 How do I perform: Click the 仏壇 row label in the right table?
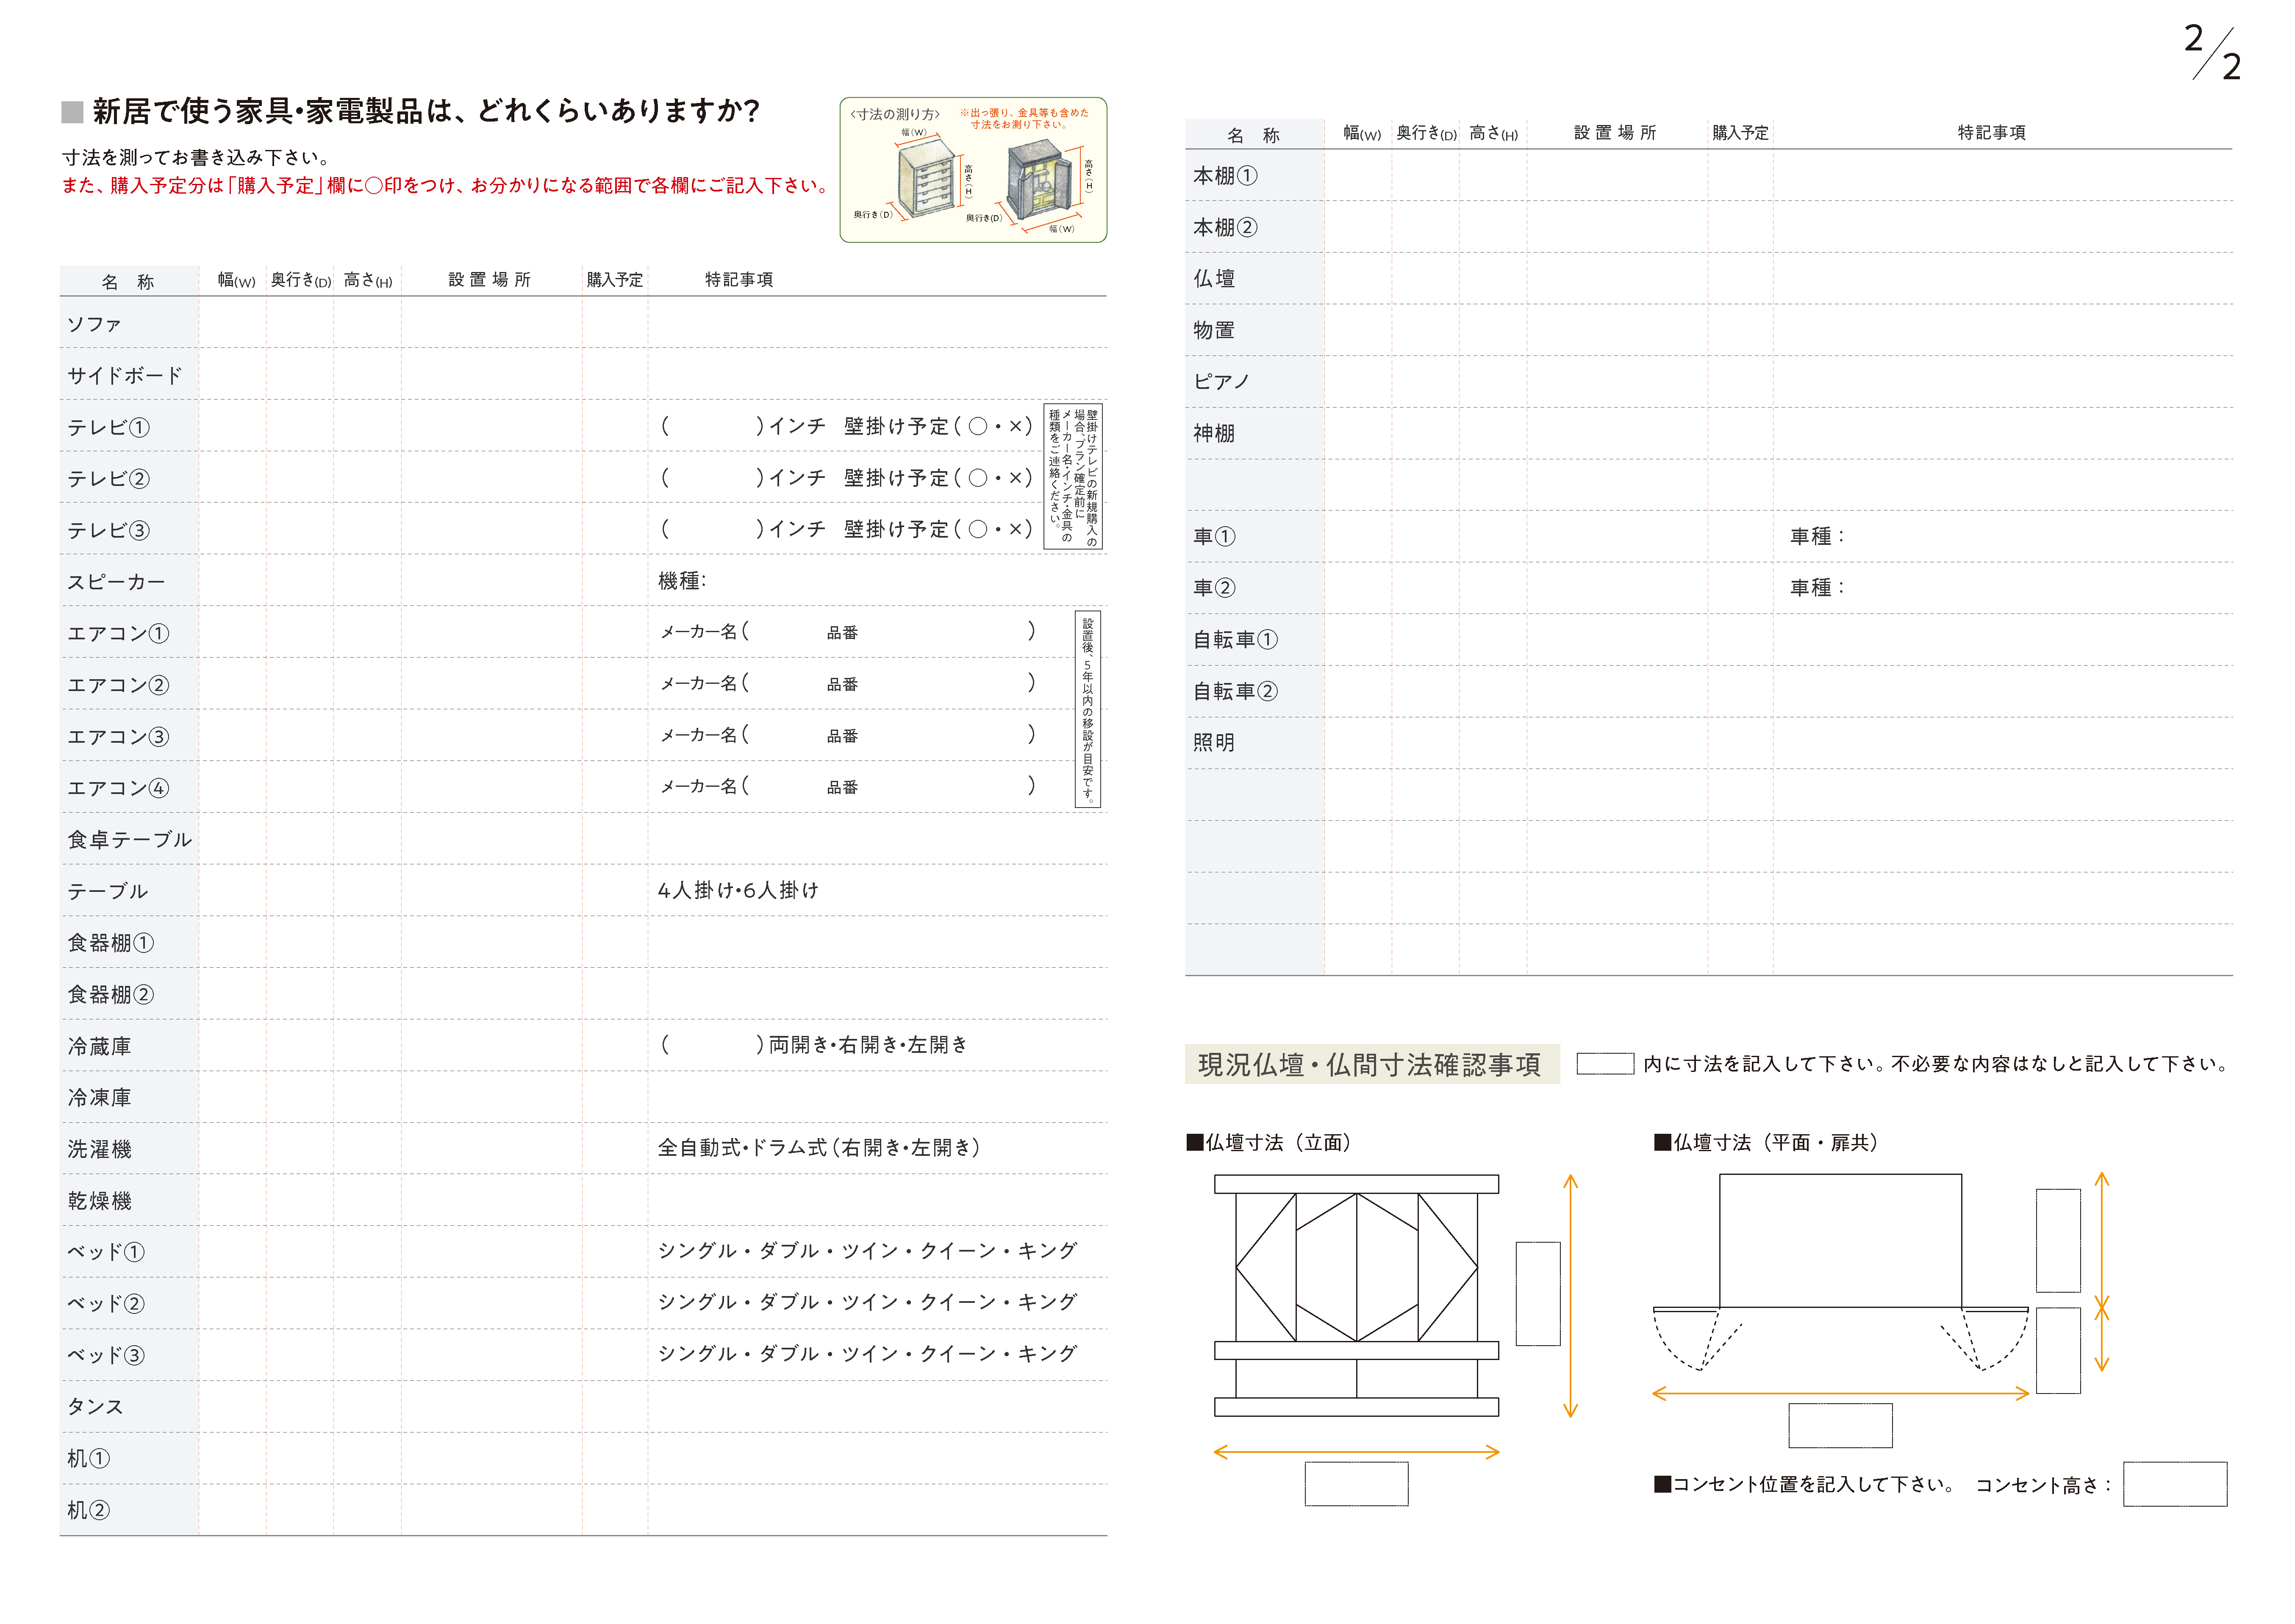click(1214, 279)
